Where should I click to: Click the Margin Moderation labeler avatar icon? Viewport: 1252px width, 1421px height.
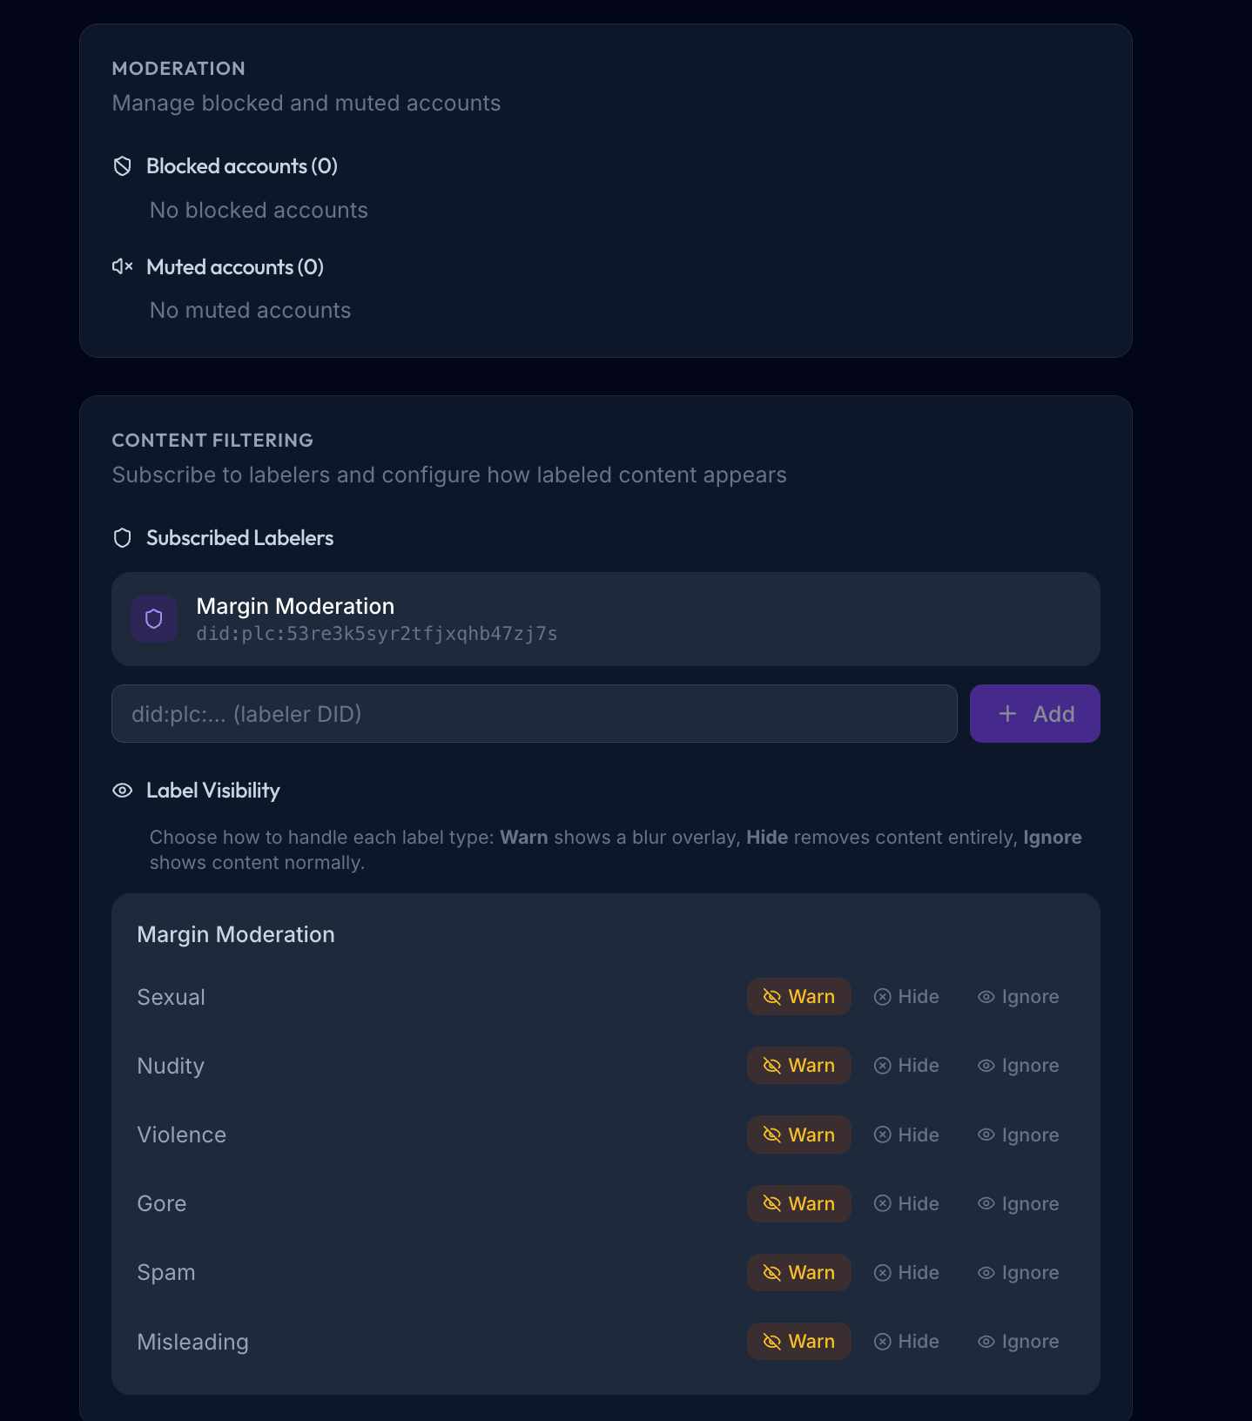pyautogui.click(x=154, y=619)
